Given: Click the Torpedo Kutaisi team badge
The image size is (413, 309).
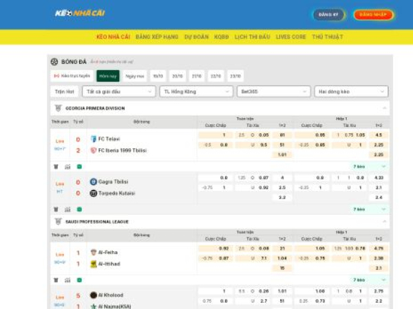Looking at the screenshot, I should (94, 193).
